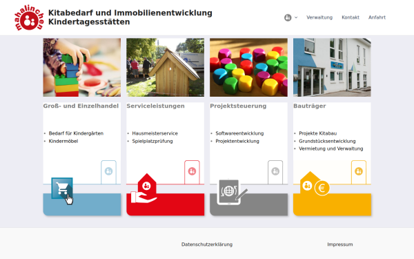
Task: Expand the chevron next to the header icon
Action: coord(296,17)
